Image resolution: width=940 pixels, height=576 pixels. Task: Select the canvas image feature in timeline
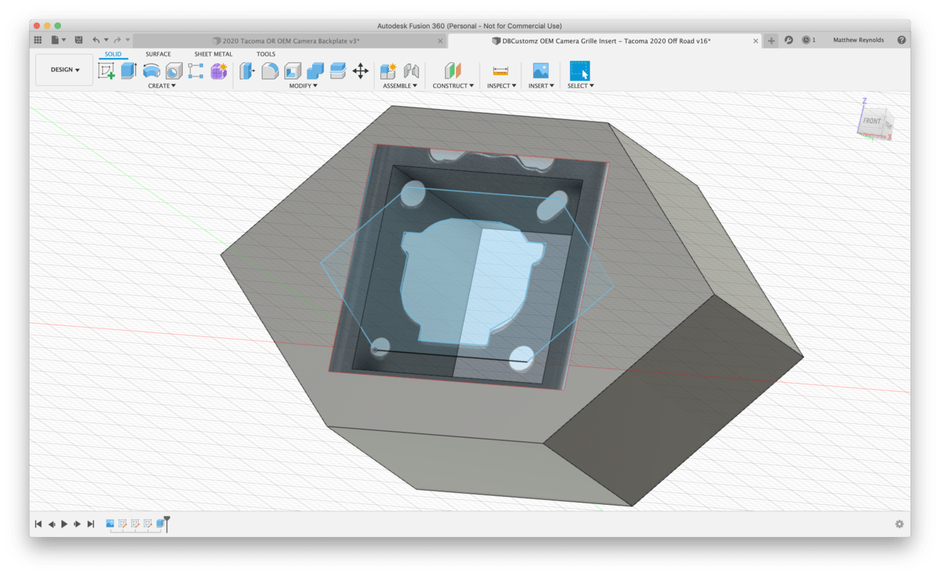[110, 524]
